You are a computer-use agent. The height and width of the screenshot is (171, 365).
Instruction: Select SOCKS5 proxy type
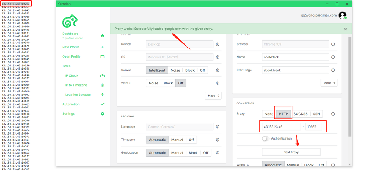click(x=300, y=114)
